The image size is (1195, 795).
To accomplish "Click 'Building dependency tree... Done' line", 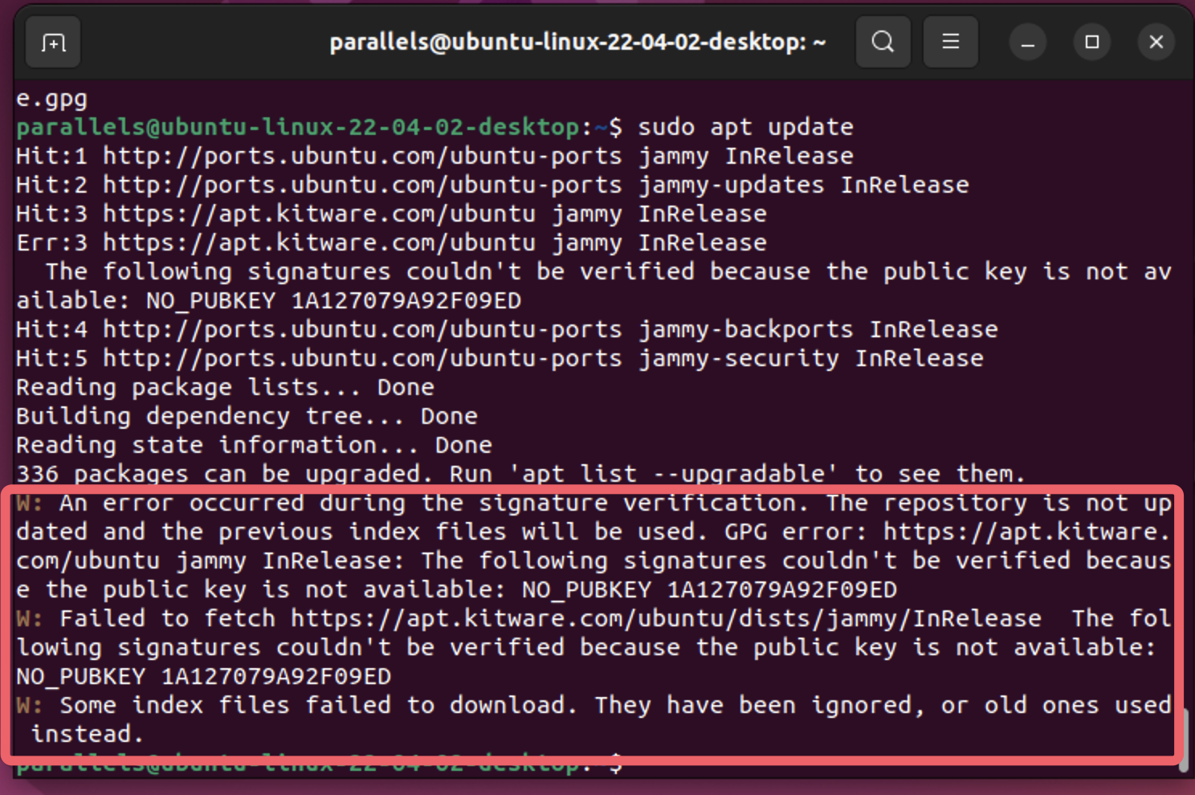I will coord(247,416).
